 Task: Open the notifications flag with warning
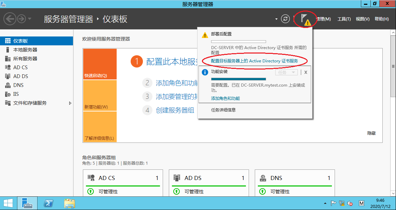(305, 19)
